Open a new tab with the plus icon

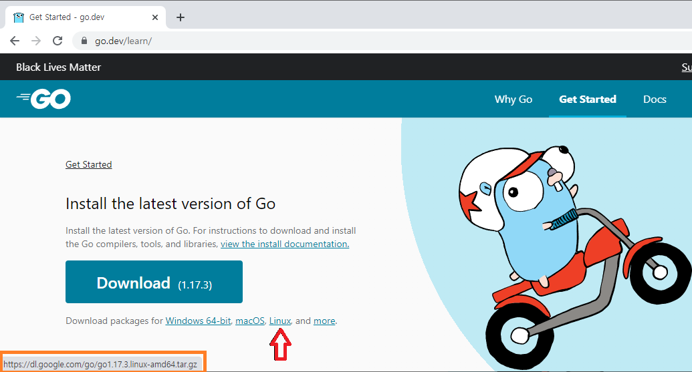click(180, 17)
